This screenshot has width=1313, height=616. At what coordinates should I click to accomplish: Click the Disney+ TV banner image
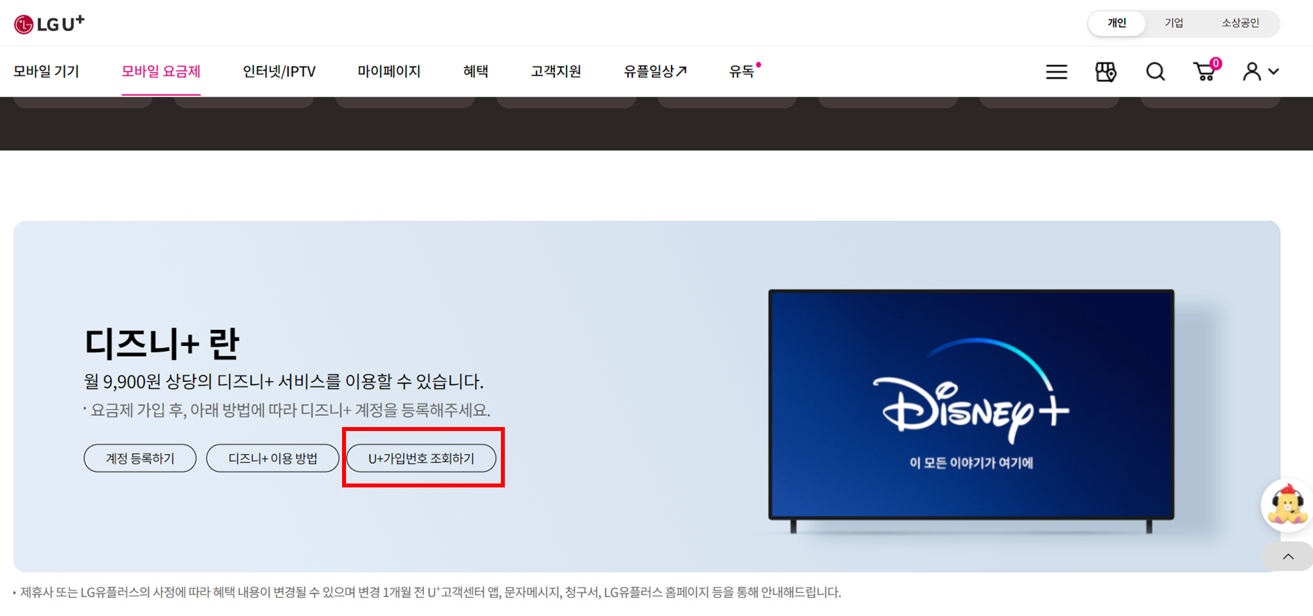point(971,410)
